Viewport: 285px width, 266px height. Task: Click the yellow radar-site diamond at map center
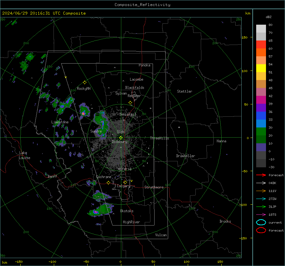click(121, 138)
